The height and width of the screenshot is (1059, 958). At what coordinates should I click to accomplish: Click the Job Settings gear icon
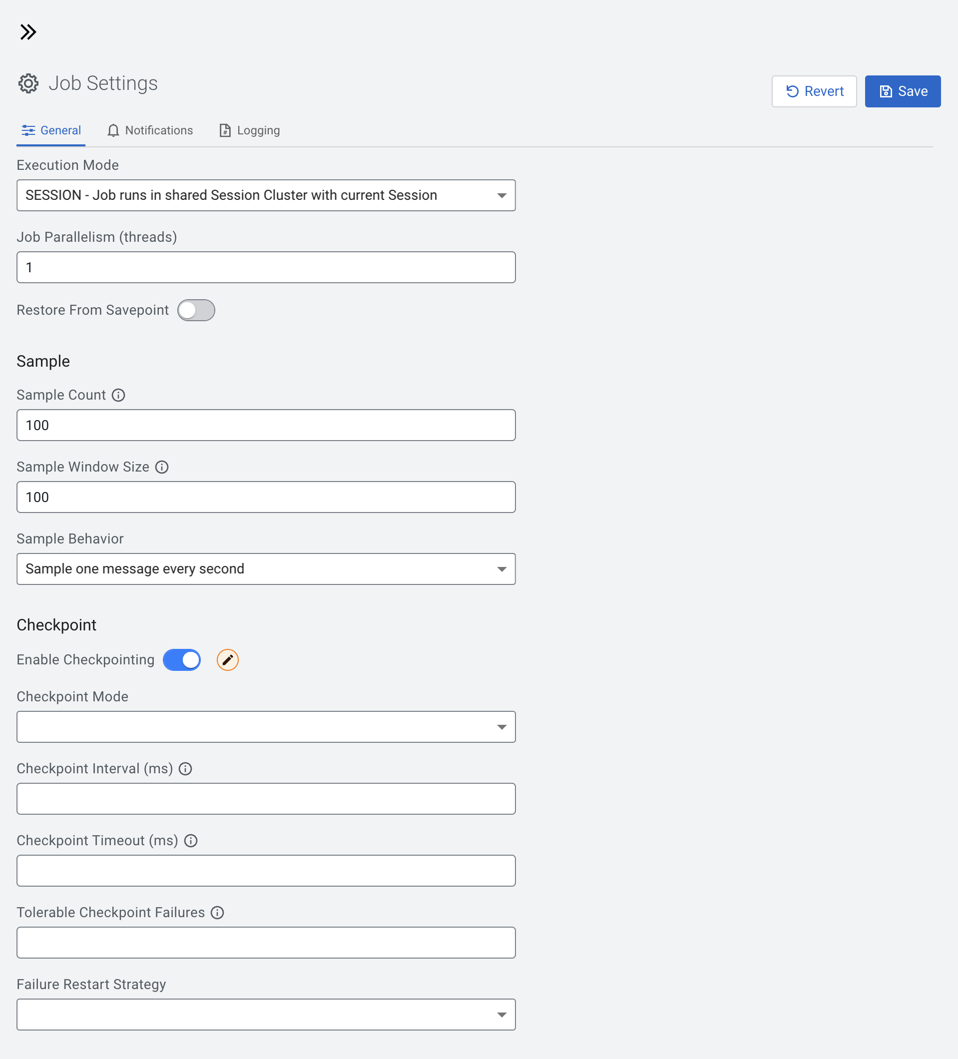click(28, 83)
